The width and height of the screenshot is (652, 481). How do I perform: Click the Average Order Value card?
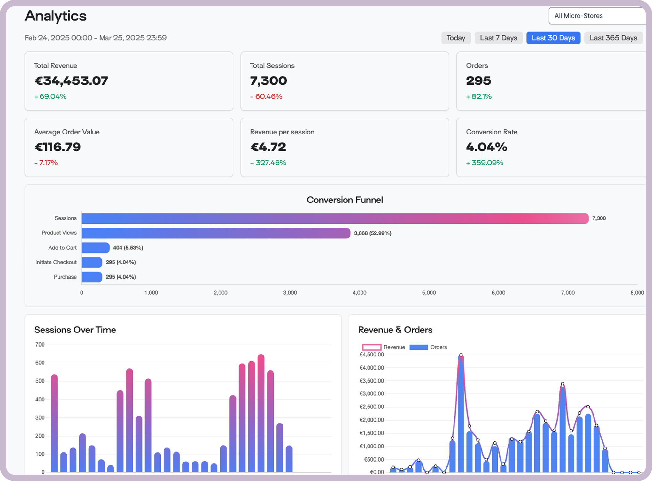pyautogui.click(x=129, y=147)
